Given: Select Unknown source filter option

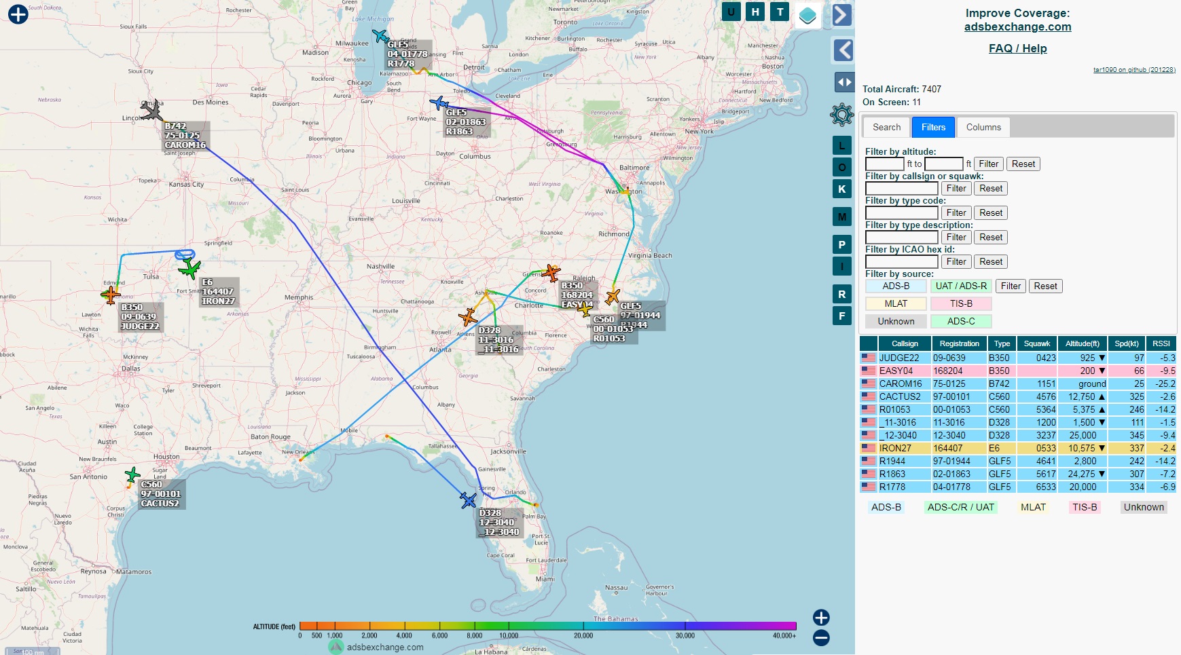Looking at the screenshot, I should click(x=896, y=322).
